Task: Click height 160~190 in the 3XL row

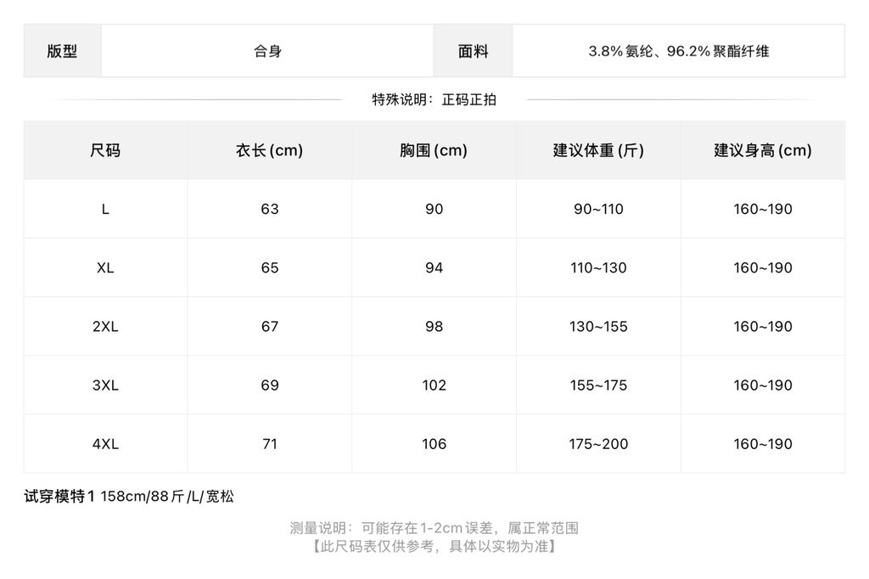Action: 763,385
